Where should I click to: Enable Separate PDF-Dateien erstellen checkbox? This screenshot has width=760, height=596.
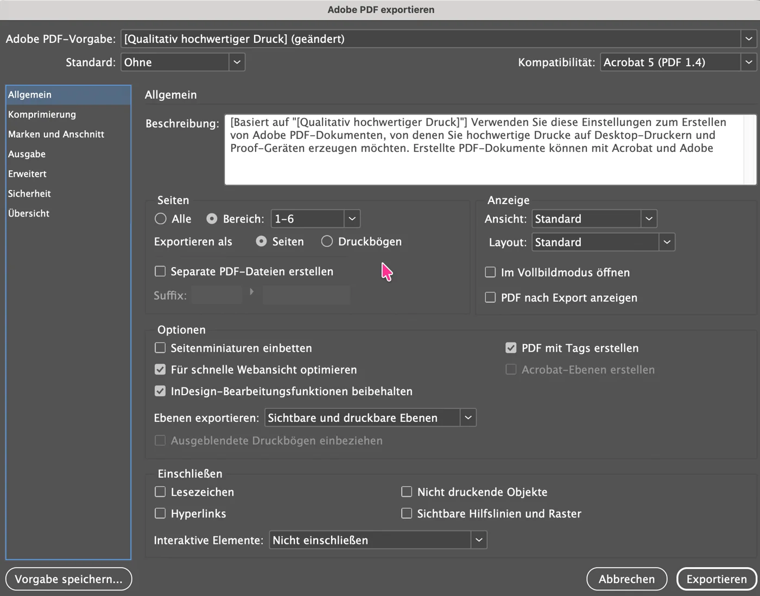[x=160, y=271]
